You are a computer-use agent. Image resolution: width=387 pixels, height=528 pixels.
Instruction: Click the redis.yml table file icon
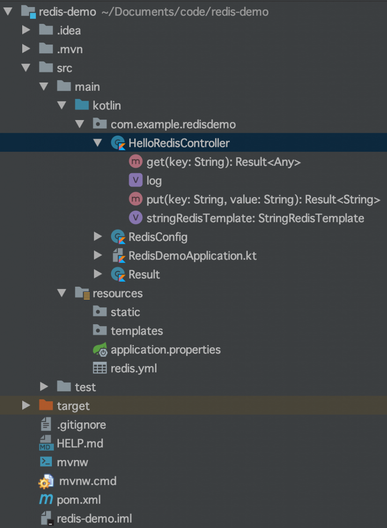coord(100,368)
